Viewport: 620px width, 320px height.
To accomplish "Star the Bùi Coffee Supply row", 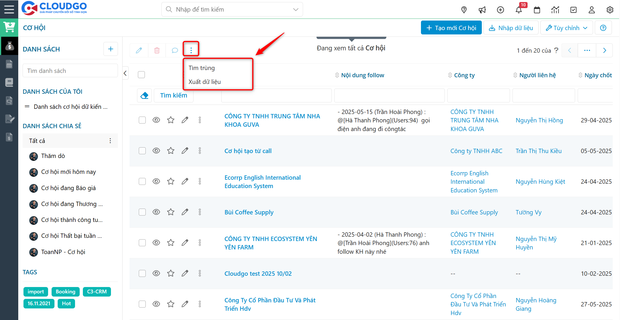I will 171,212.
